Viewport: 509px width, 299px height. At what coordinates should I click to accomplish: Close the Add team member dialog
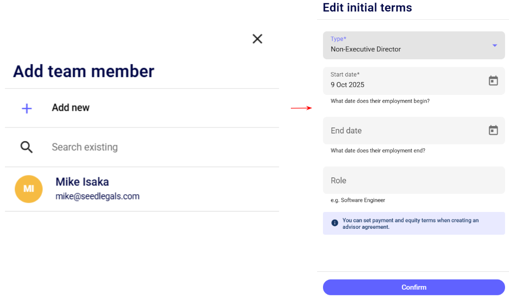click(257, 39)
